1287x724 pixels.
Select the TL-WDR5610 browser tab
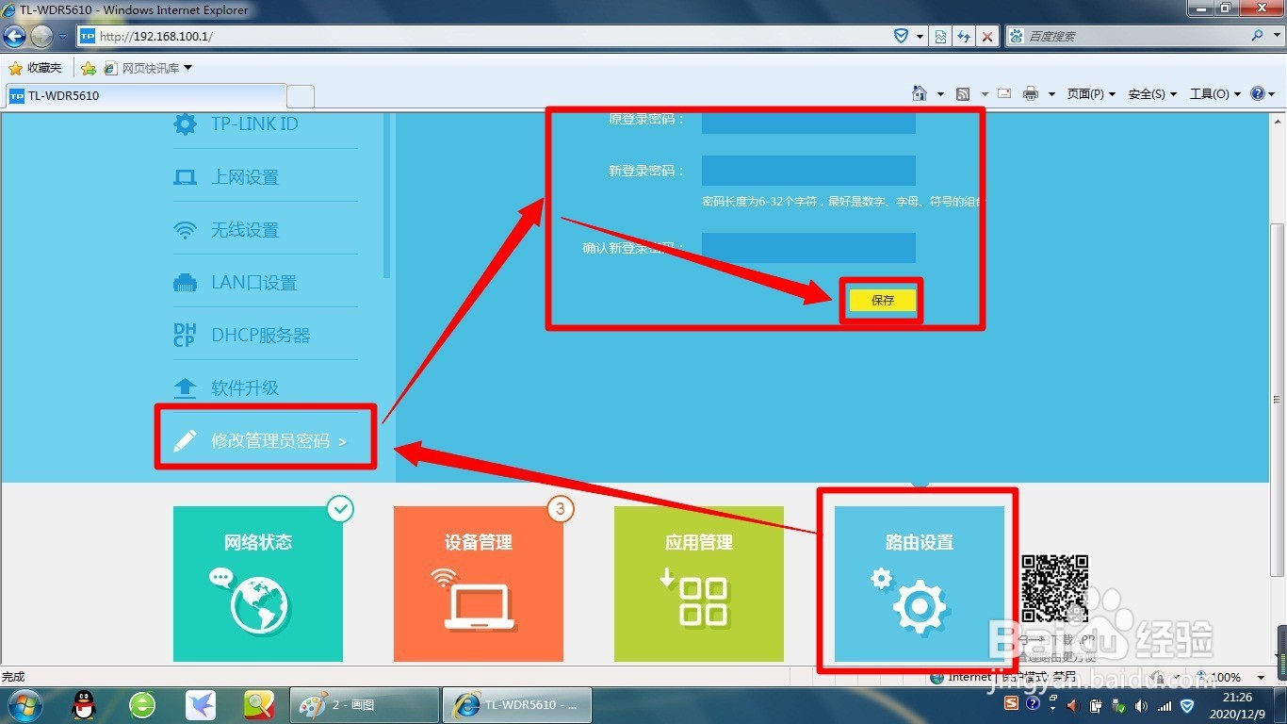[144, 95]
